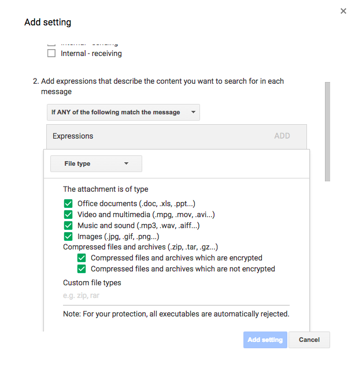Click the Add setting button
This screenshot has height=365, width=355.
[x=265, y=340]
